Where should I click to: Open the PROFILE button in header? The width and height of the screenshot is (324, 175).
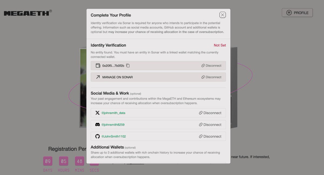click(297, 13)
